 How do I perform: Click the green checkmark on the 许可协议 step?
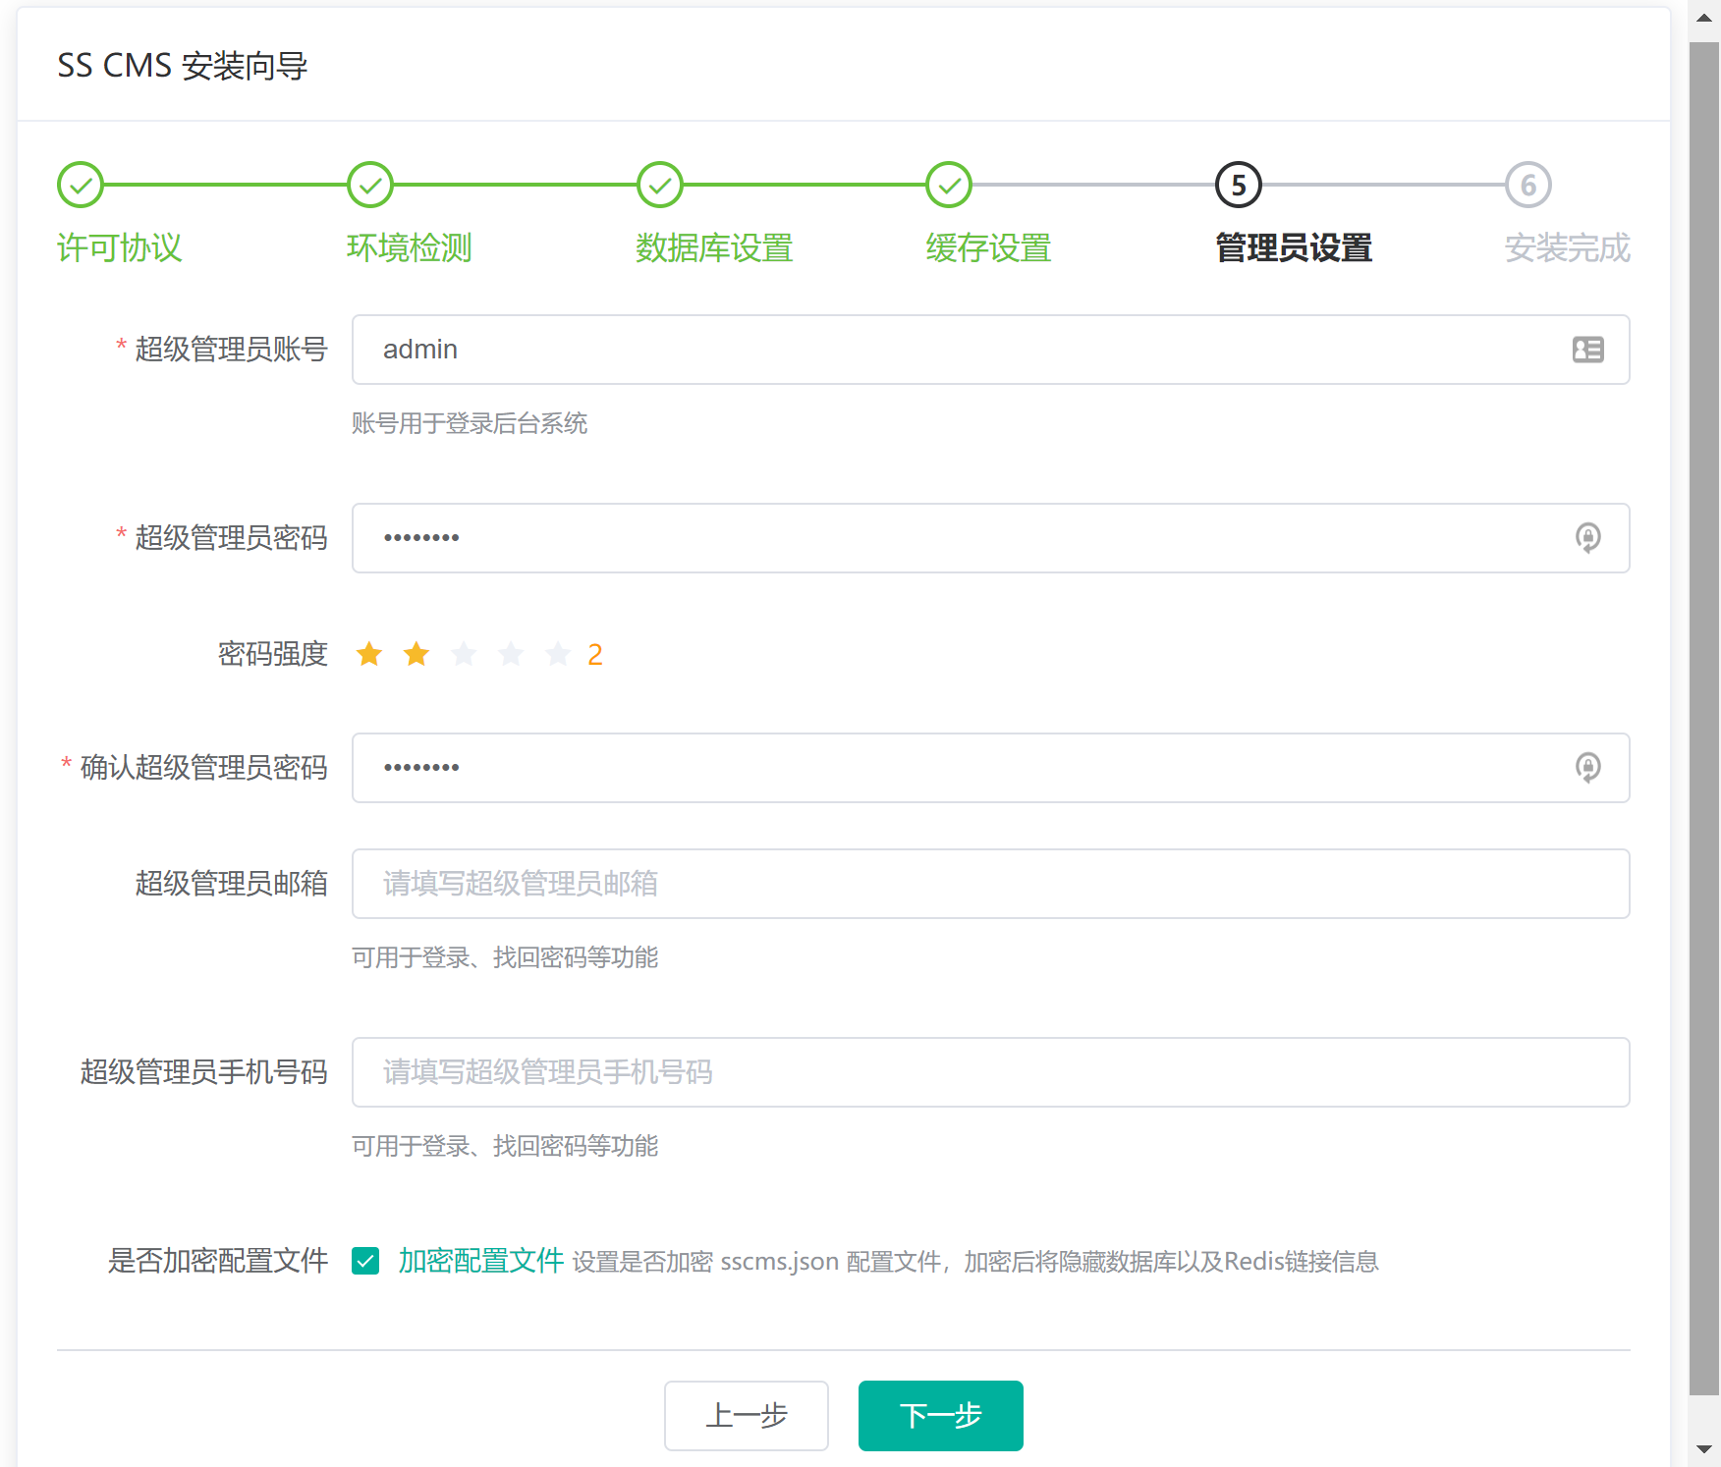pos(80,184)
